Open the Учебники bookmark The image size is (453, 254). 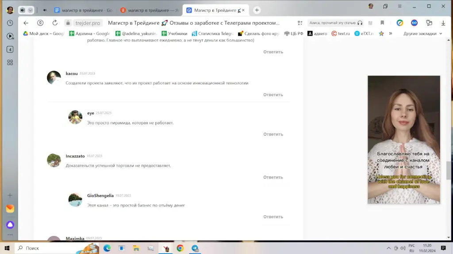pos(174,34)
